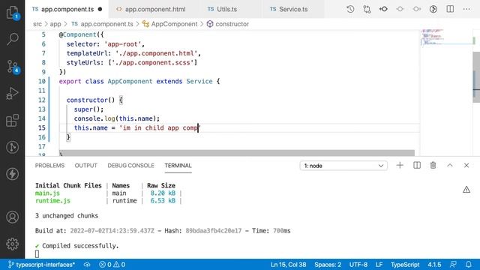Image resolution: width=480 pixels, height=270 pixels.
Task: Open the '1: node' terminal dropdown
Action: pyautogui.click(x=343, y=166)
